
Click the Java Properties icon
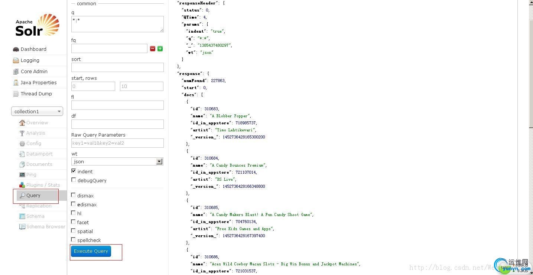16,83
